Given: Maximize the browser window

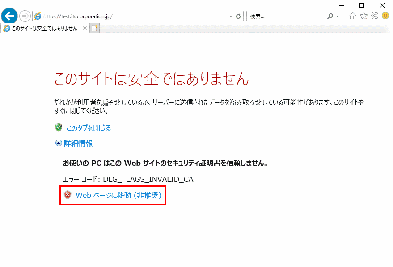Looking at the screenshot, I should point(362,5).
